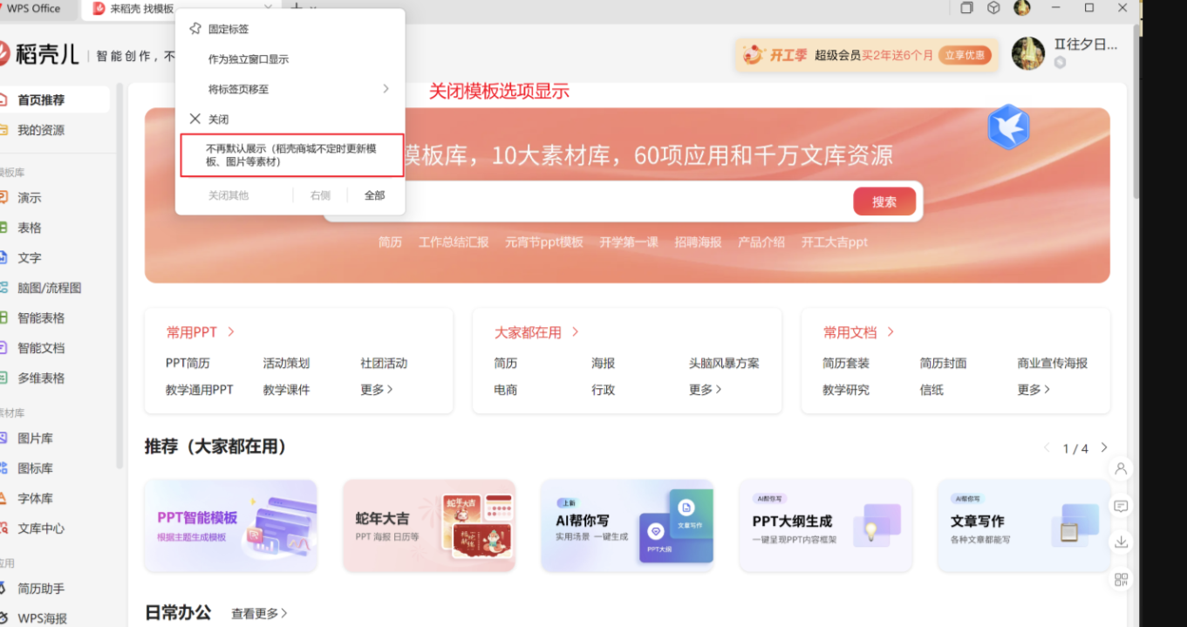
Task: Click the download icon in right sidebar
Action: point(1121,542)
